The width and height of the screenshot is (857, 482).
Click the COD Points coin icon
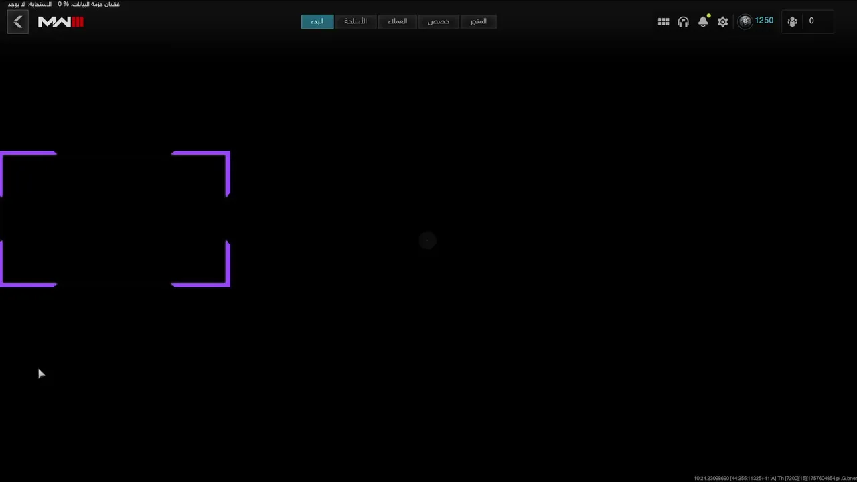pos(745,21)
